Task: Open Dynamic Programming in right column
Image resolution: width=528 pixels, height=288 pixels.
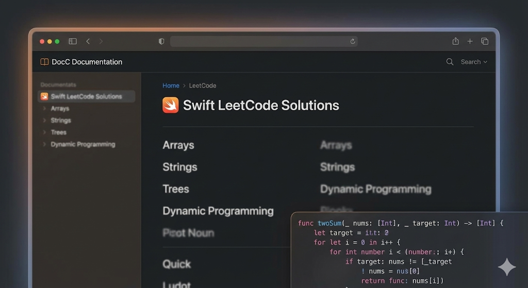Action: 375,189
